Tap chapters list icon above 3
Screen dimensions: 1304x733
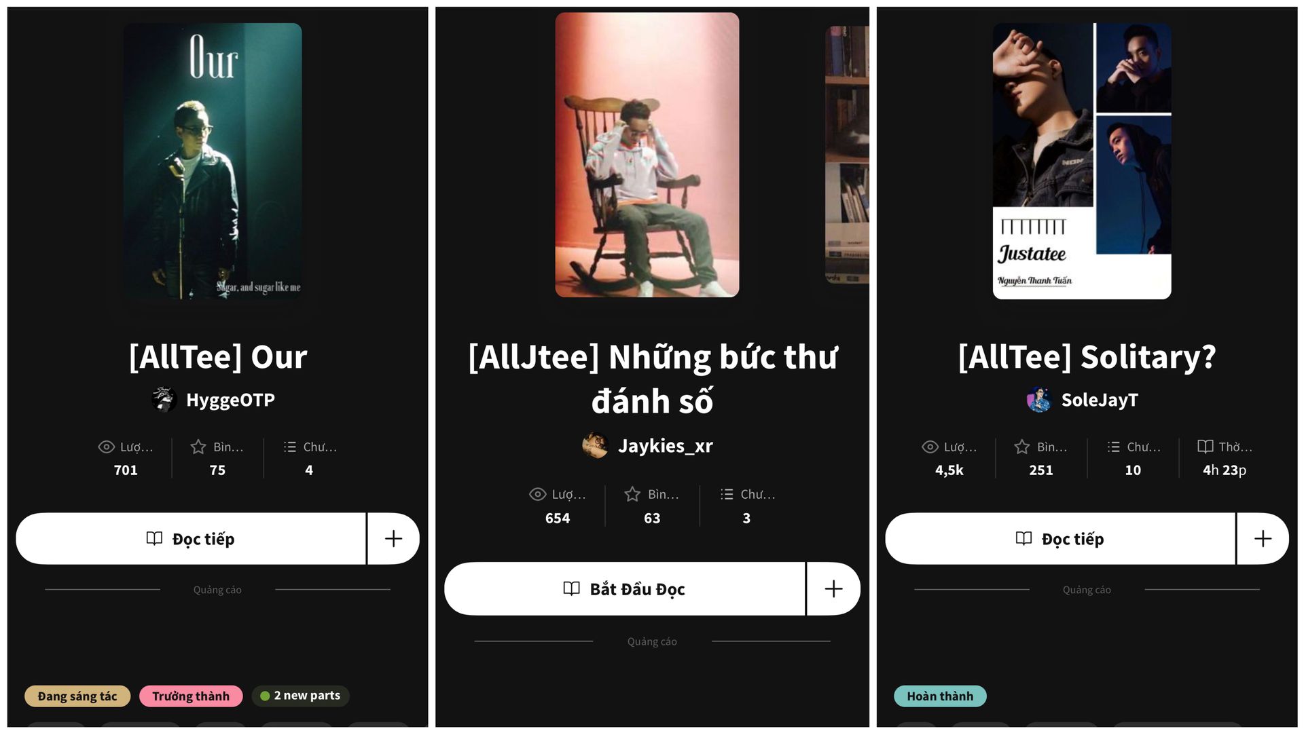point(726,494)
